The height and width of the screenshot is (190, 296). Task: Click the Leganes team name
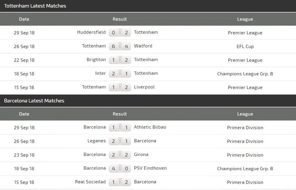[x=96, y=141]
